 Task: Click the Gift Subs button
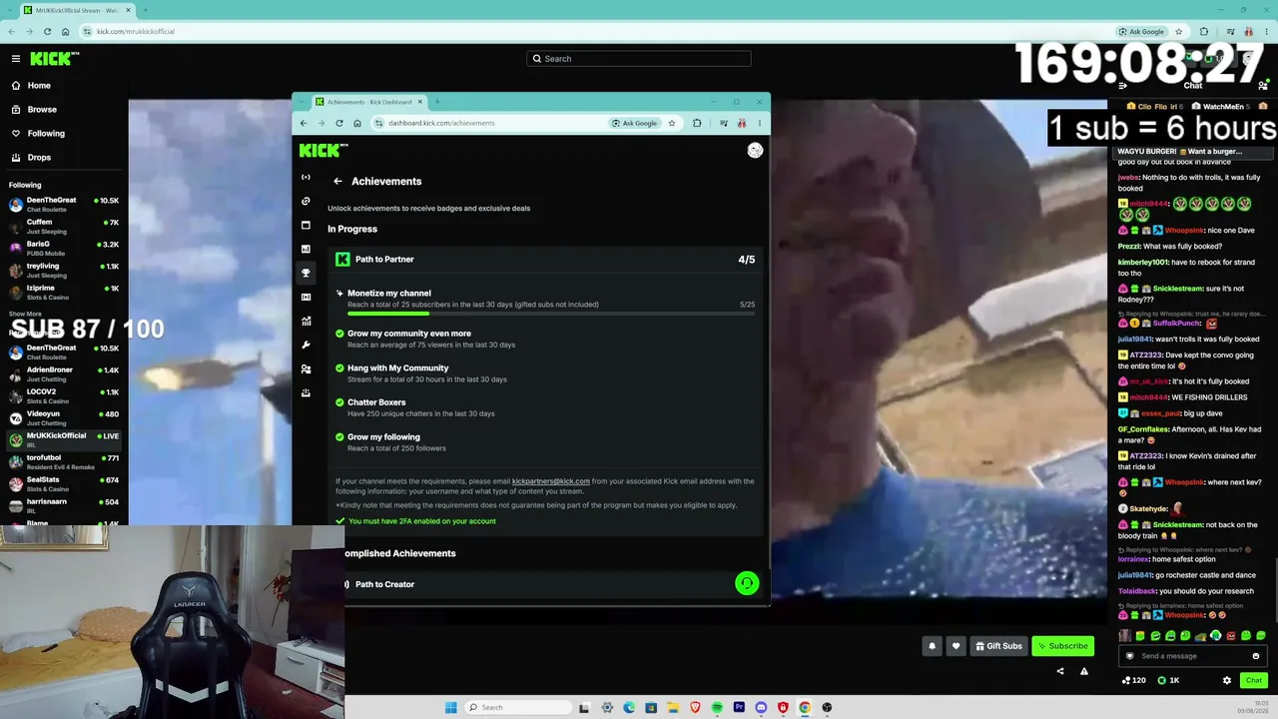[x=998, y=646]
